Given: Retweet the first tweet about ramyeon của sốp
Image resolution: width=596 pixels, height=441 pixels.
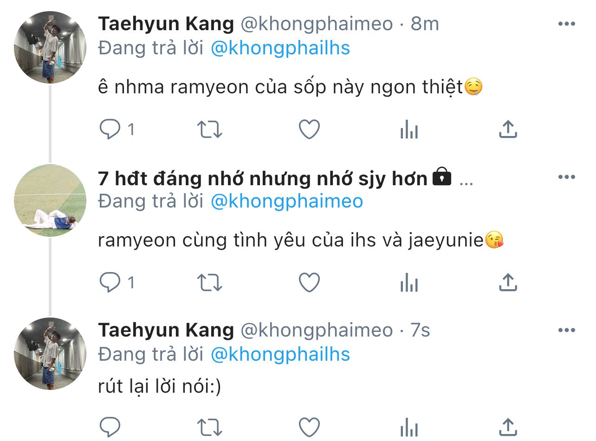Looking at the screenshot, I should [x=210, y=130].
